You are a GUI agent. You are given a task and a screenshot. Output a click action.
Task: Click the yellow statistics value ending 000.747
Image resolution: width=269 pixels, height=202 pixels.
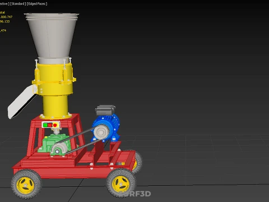6,17
